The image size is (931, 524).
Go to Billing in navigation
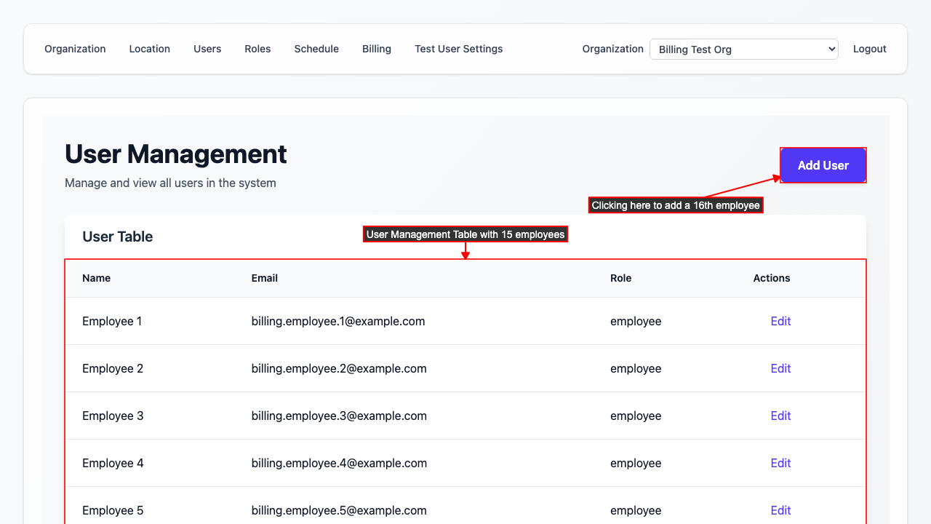click(x=377, y=49)
